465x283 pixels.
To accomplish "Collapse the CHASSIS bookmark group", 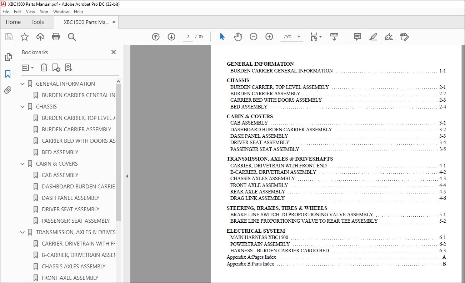I will point(22,107).
